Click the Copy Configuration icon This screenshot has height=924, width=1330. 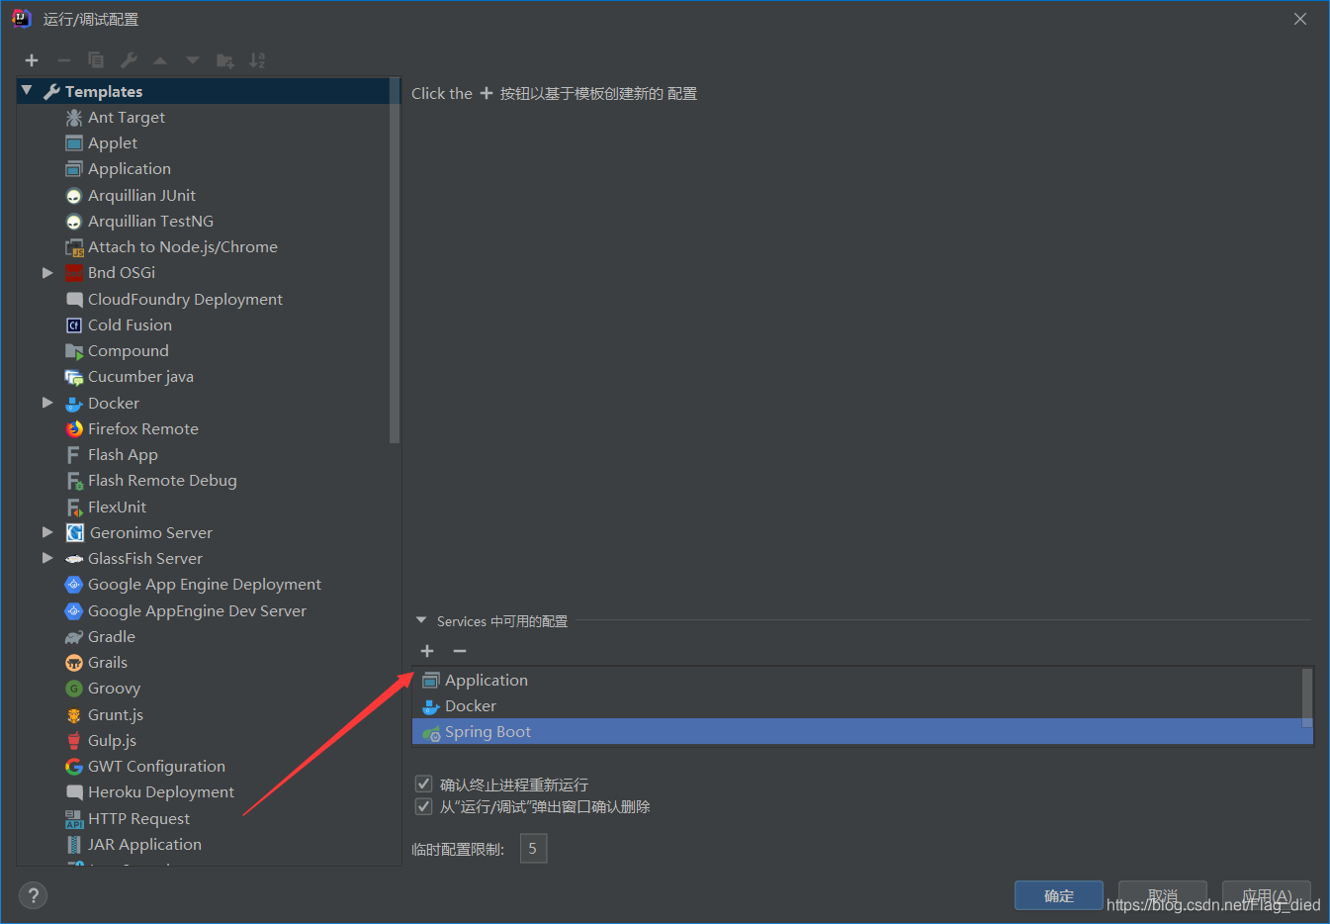96,60
